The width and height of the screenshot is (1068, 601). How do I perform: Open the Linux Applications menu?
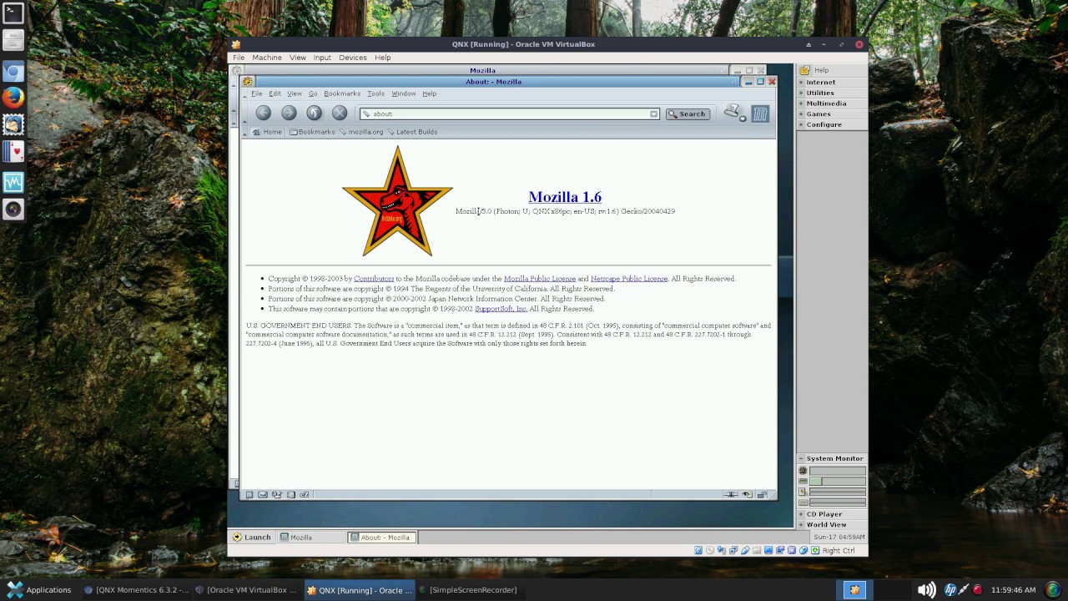tap(38, 590)
